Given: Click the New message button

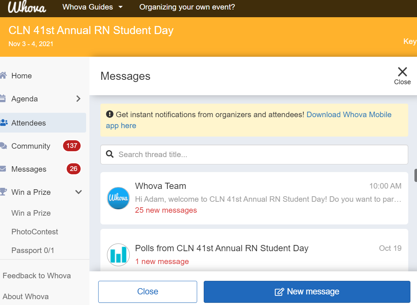Looking at the screenshot, I should (307, 292).
